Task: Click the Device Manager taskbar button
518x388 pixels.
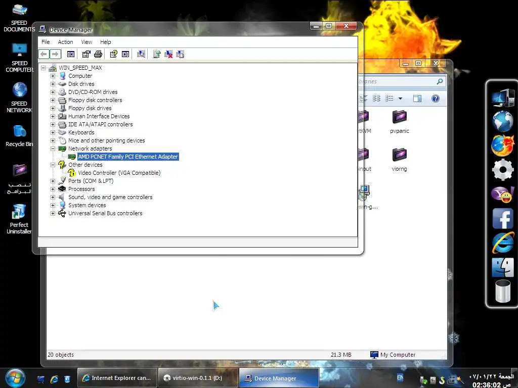Action: tap(279, 378)
